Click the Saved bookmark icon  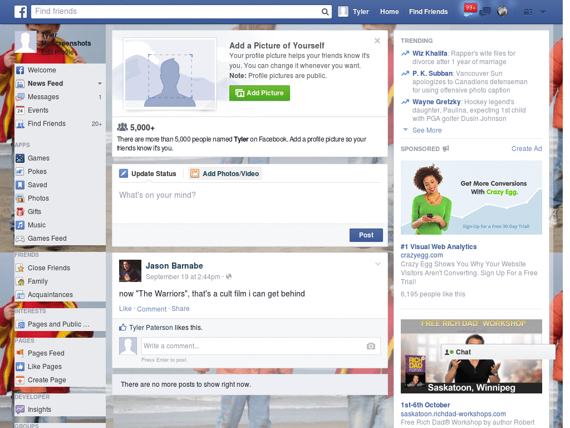pyautogui.click(x=20, y=185)
